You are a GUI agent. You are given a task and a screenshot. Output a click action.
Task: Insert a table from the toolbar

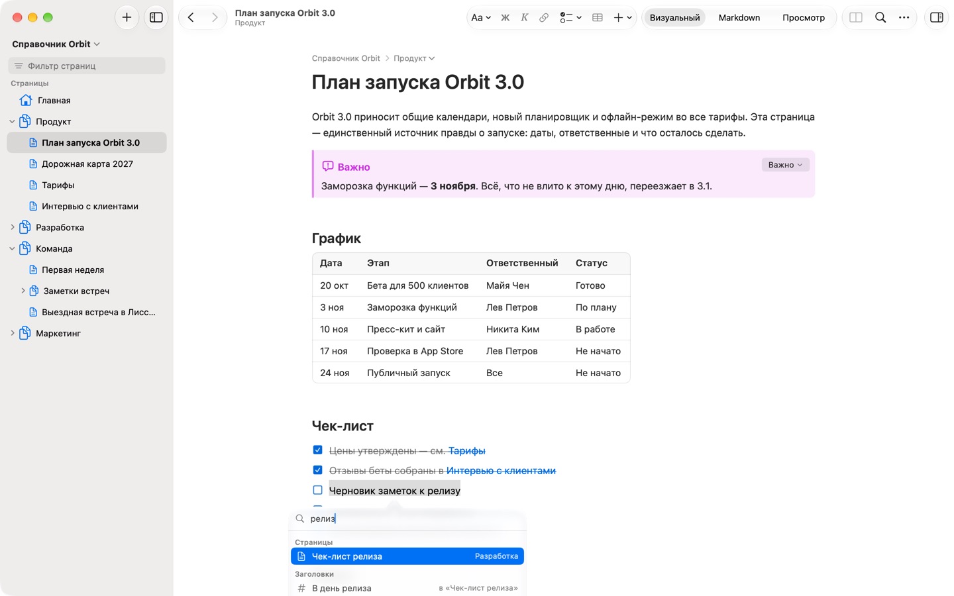[598, 18]
